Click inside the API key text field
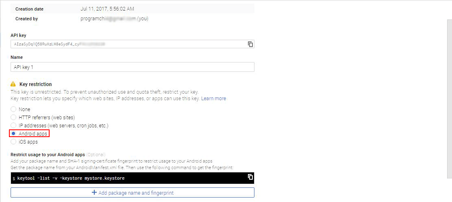452x202 pixels. [x=128, y=44]
